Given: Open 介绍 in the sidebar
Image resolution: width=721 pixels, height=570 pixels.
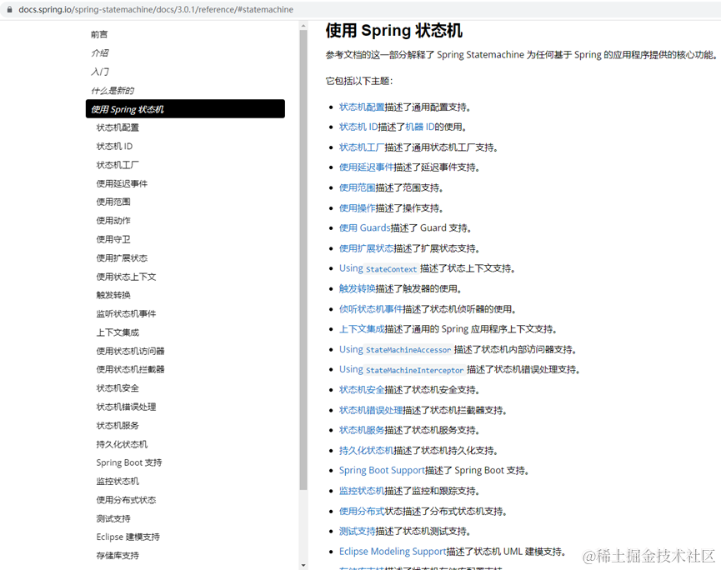Looking at the screenshot, I should pos(100,52).
